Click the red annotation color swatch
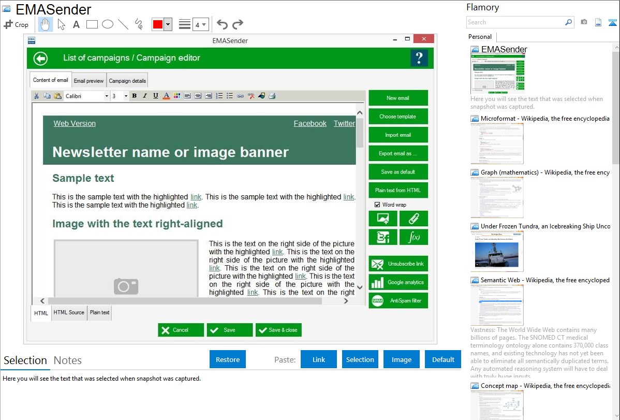 pyautogui.click(x=158, y=24)
